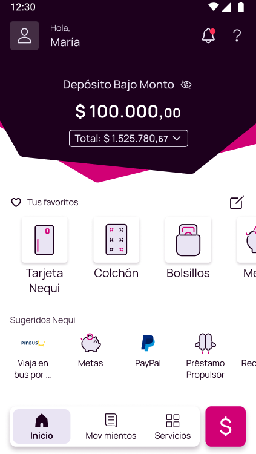Image resolution: width=256 pixels, height=454 pixels.
Task: Switch to the Servicios tab
Action: tap(172, 427)
